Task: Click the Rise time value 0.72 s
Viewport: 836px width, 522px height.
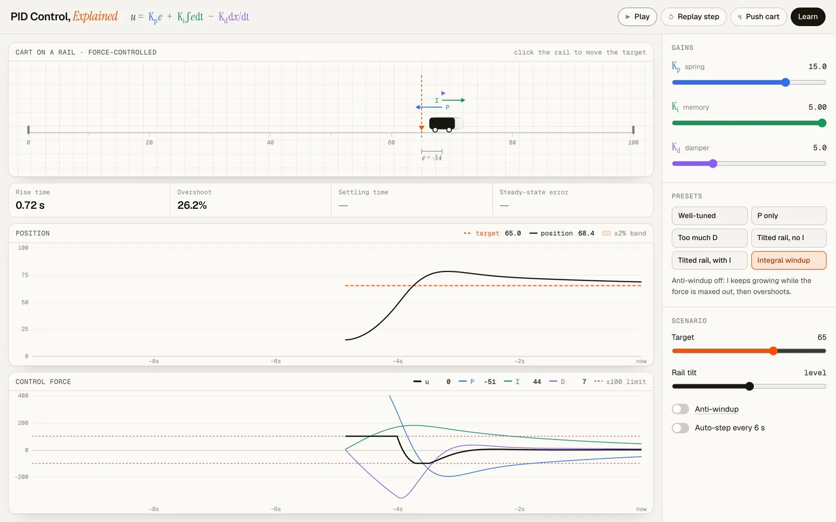Action: click(x=30, y=206)
